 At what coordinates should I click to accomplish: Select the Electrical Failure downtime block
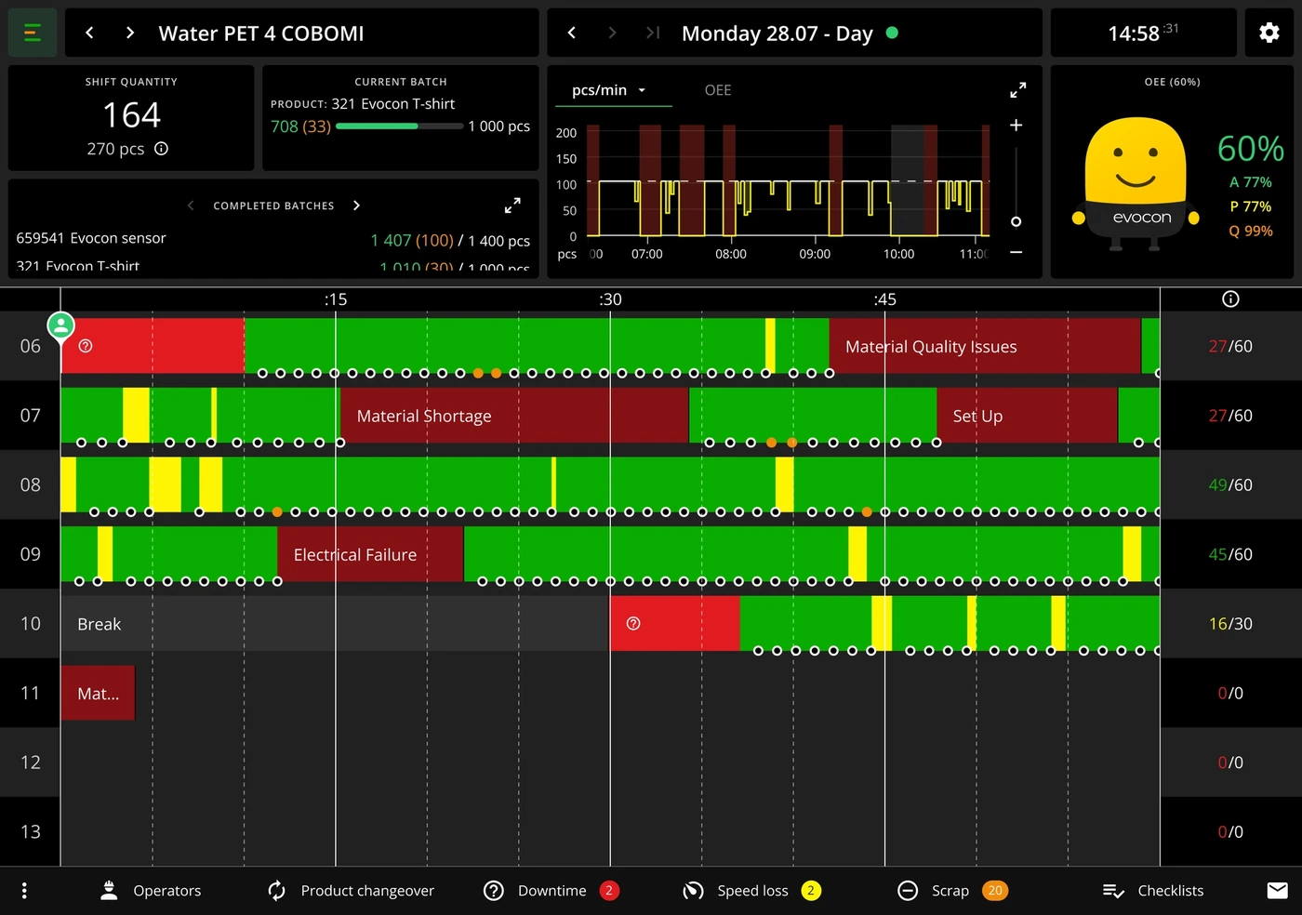(370, 554)
